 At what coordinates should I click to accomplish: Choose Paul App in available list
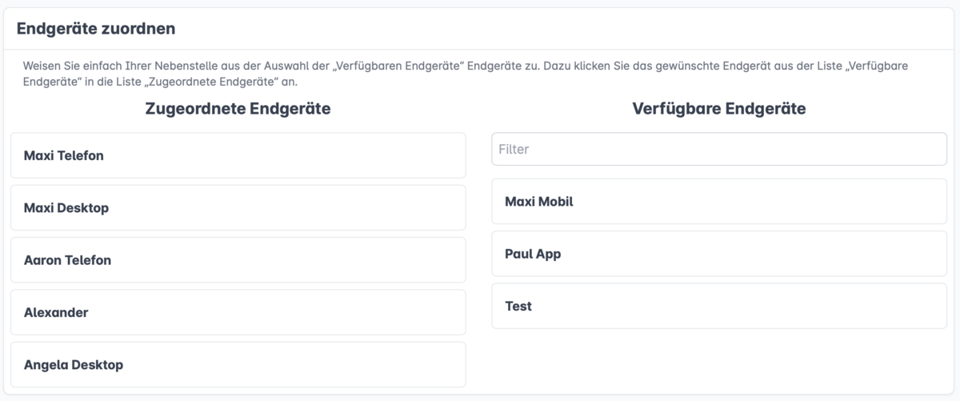(x=718, y=254)
